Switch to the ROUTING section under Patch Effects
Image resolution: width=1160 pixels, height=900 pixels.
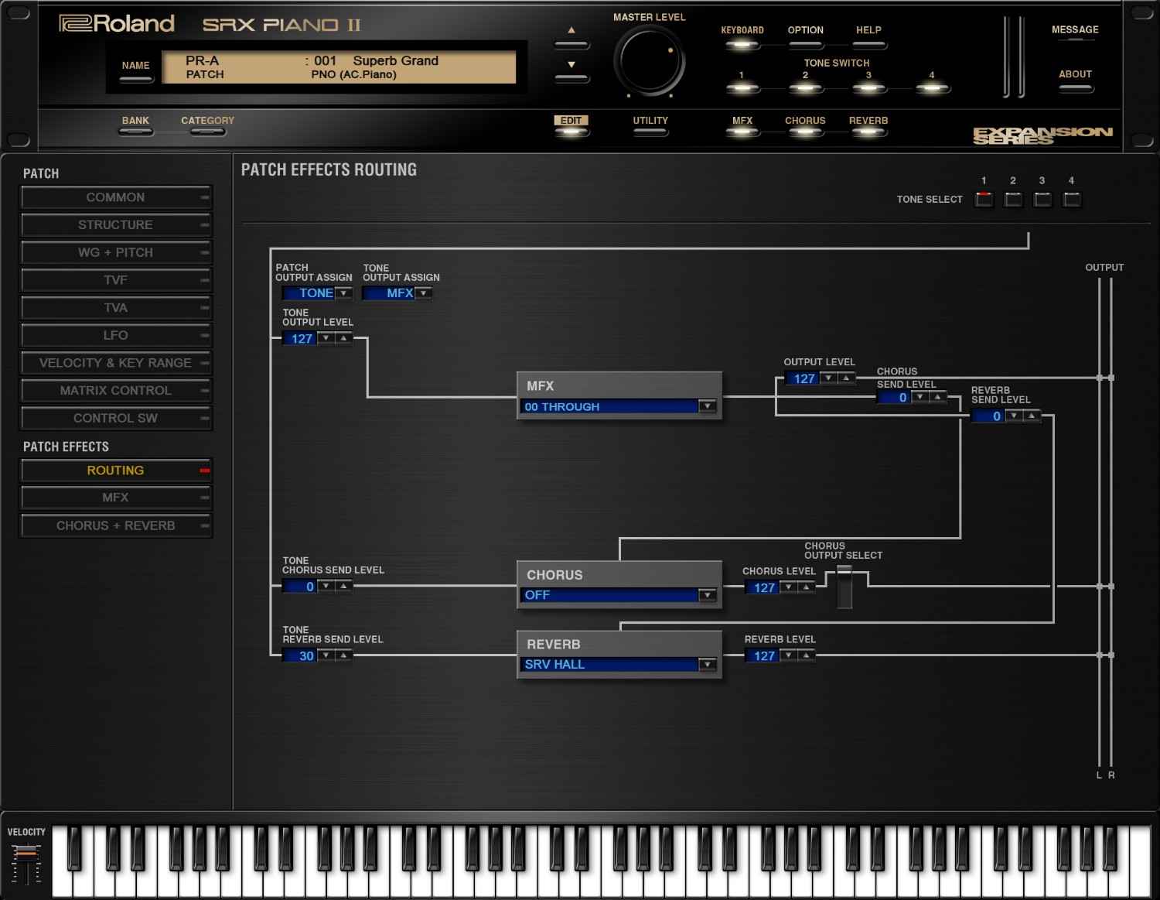[x=116, y=470]
